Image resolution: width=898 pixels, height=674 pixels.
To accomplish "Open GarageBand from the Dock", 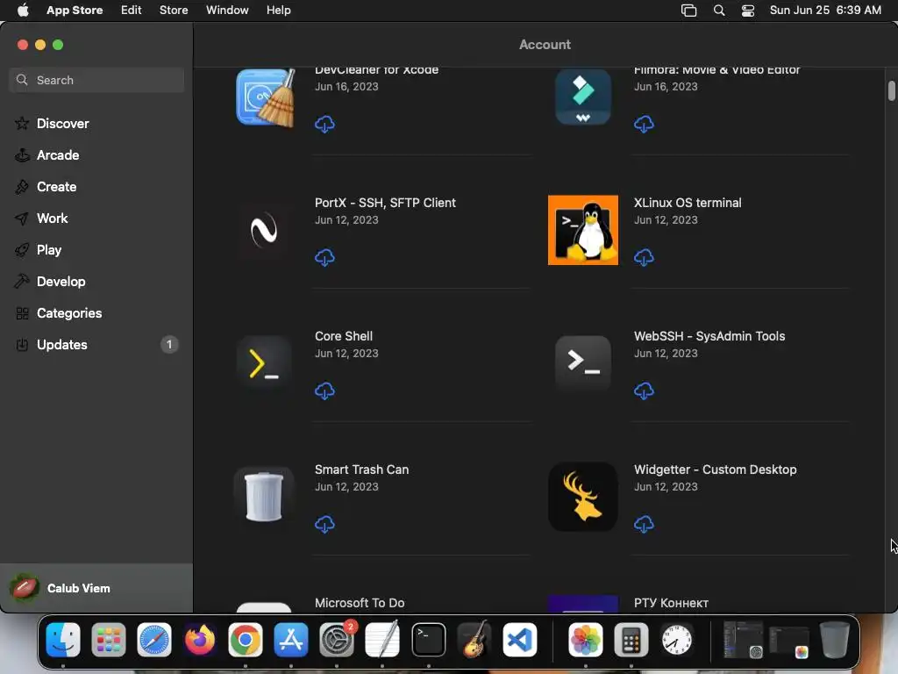I will [x=474, y=640].
